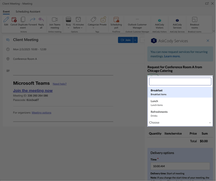Select the Refreshments option
Image resolution: width=216 pixels, height=181 pixels.
[180, 113]
